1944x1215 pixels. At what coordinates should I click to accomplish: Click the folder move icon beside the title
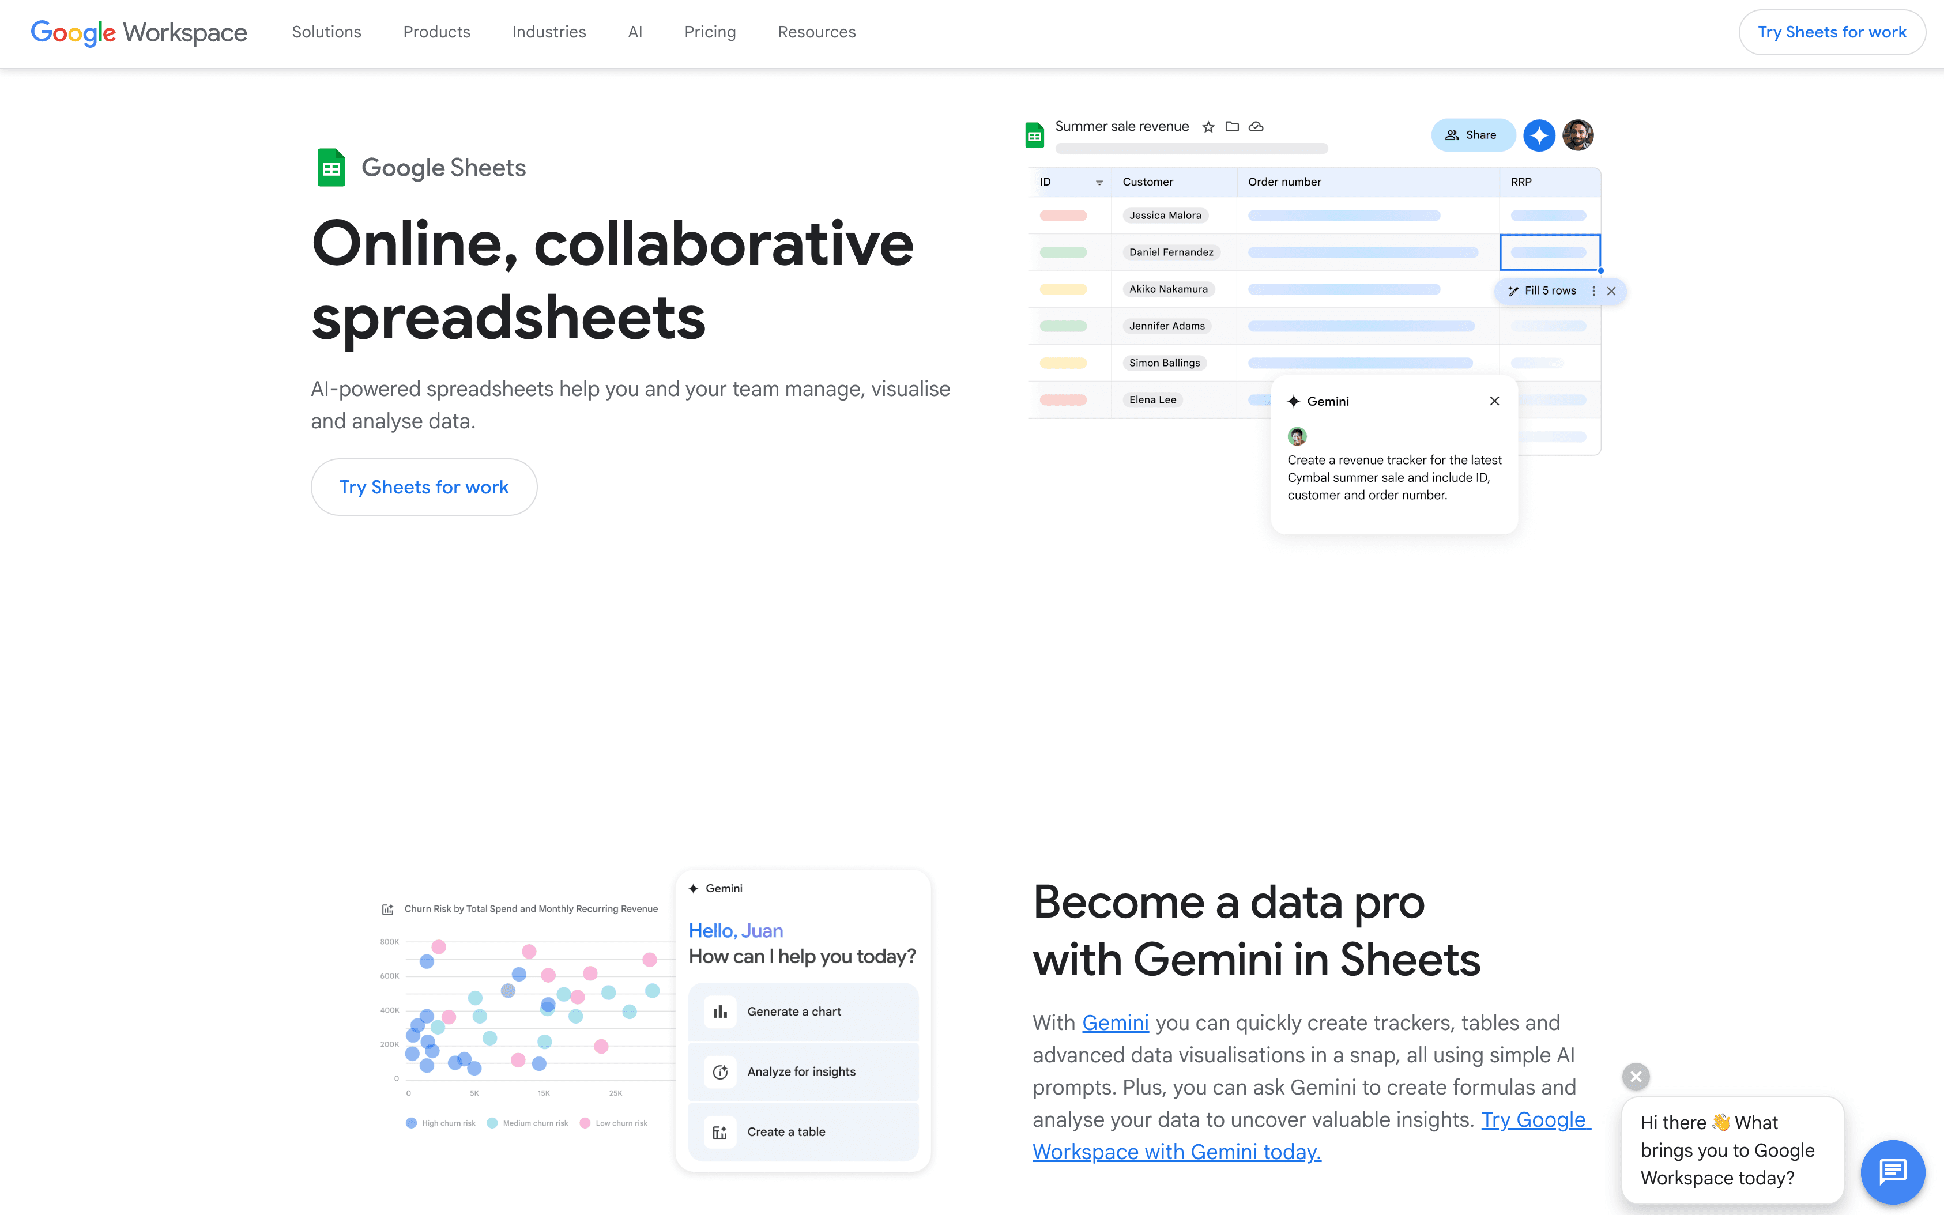(x=1232, y=127)
